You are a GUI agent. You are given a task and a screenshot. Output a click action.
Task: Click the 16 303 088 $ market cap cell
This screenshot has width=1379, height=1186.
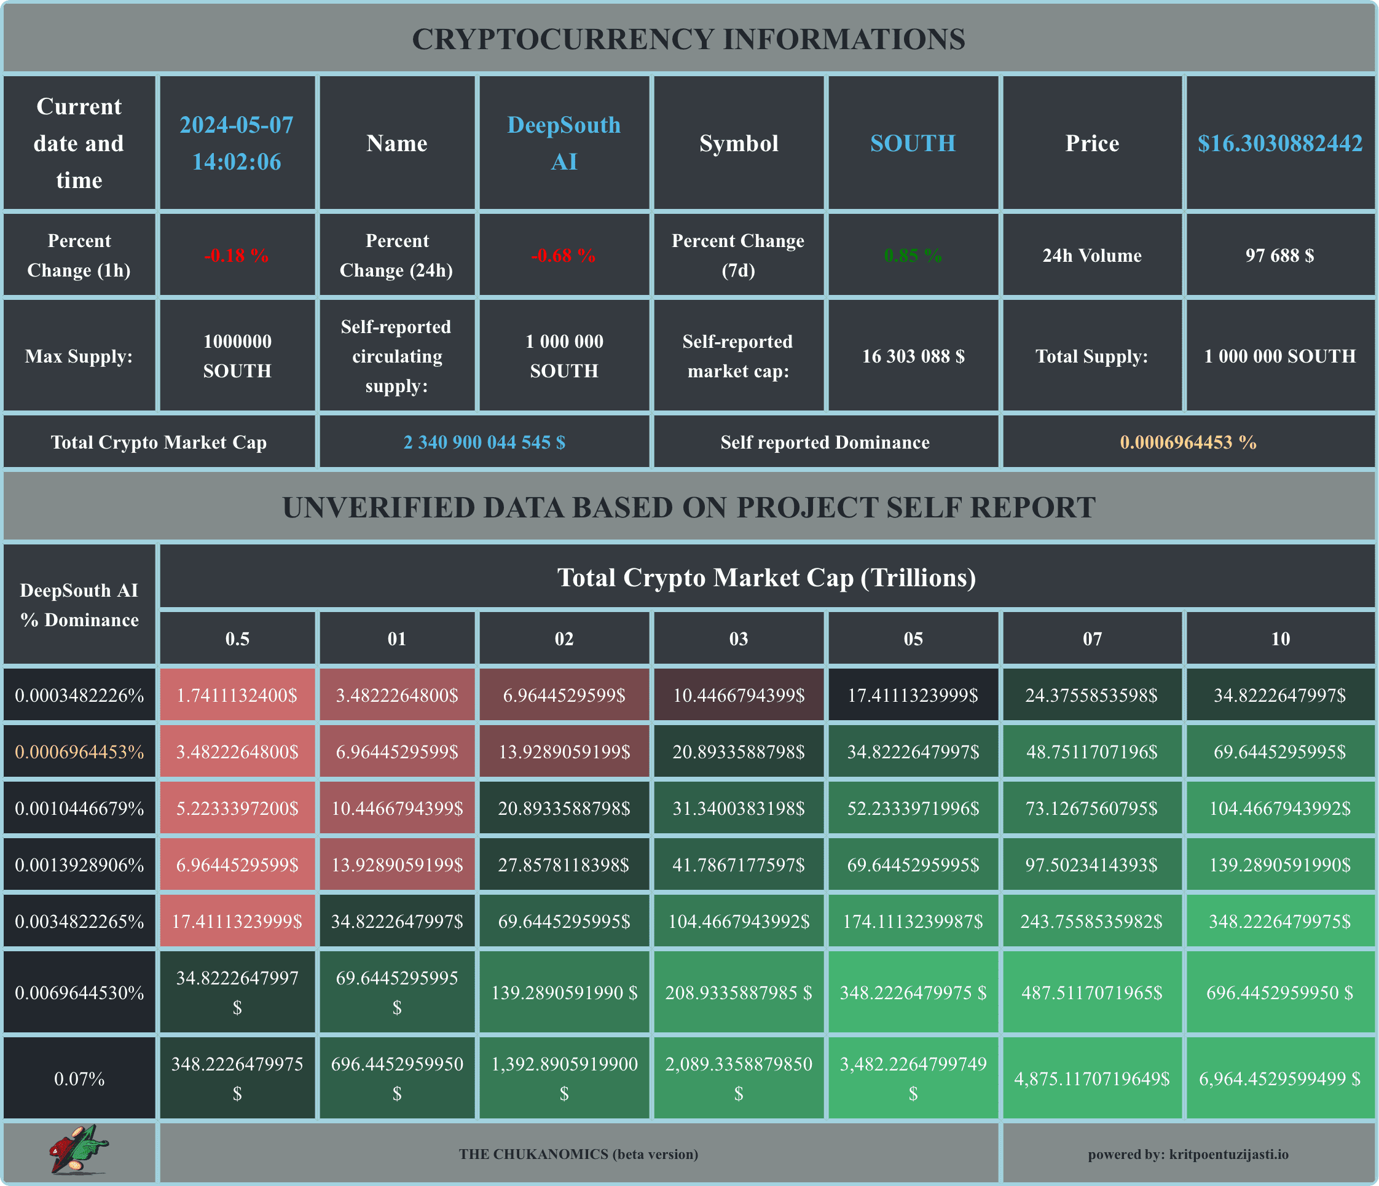click(913, 356)
